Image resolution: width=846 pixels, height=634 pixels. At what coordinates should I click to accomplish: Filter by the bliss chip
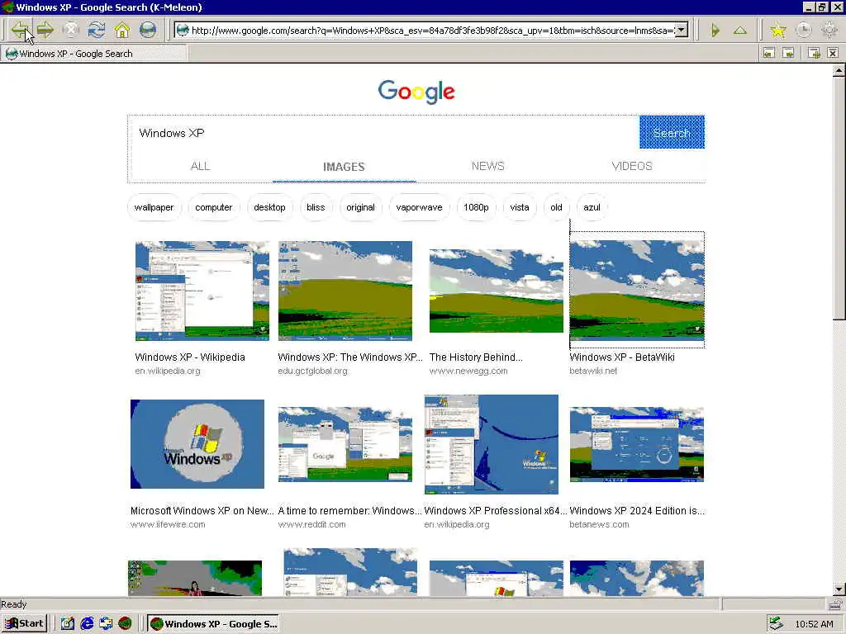click(316, 207)
